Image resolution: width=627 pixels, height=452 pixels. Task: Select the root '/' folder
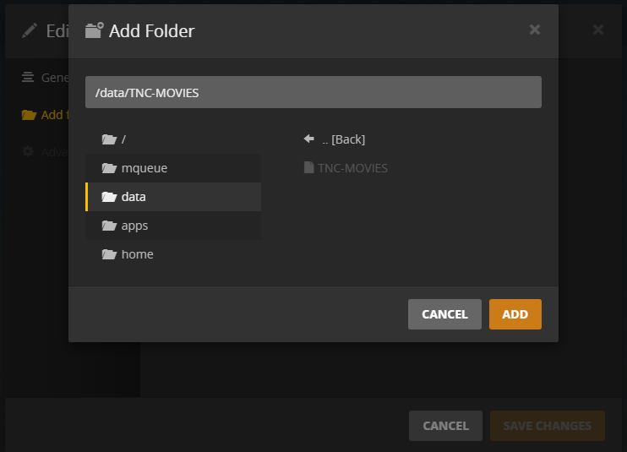point(173,139)
